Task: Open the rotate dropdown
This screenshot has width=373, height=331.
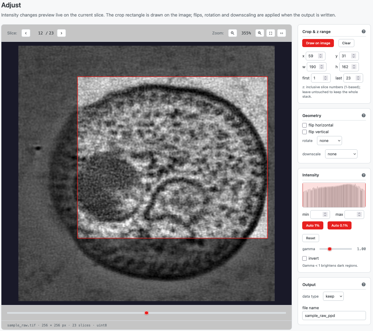Action: (x=329, y=141)
